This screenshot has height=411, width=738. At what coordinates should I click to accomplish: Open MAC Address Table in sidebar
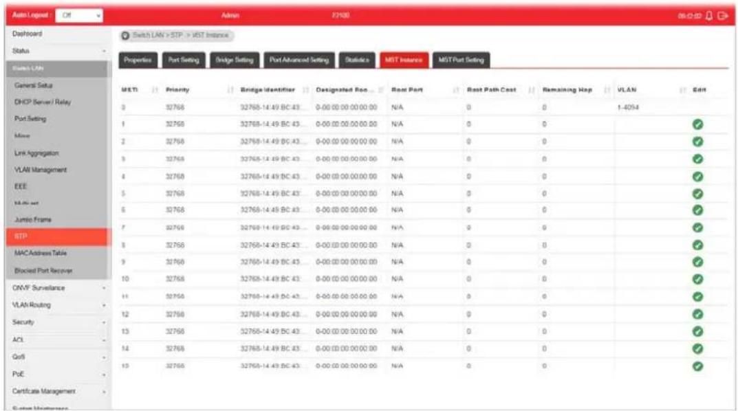(x=41, y=253)
